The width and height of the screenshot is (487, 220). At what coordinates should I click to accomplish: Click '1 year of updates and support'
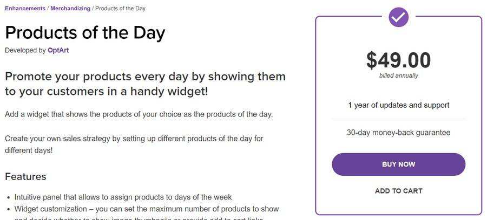398,105
